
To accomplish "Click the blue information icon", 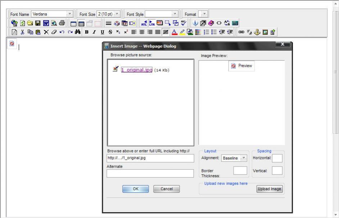I will [195, 23].
